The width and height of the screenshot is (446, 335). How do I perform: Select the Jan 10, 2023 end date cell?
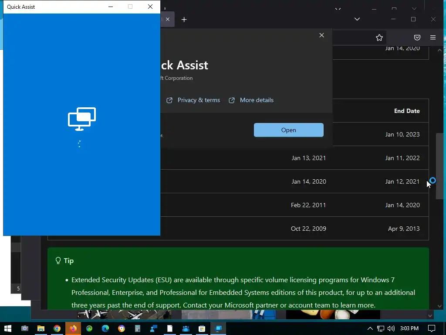(x=402, y=134)
